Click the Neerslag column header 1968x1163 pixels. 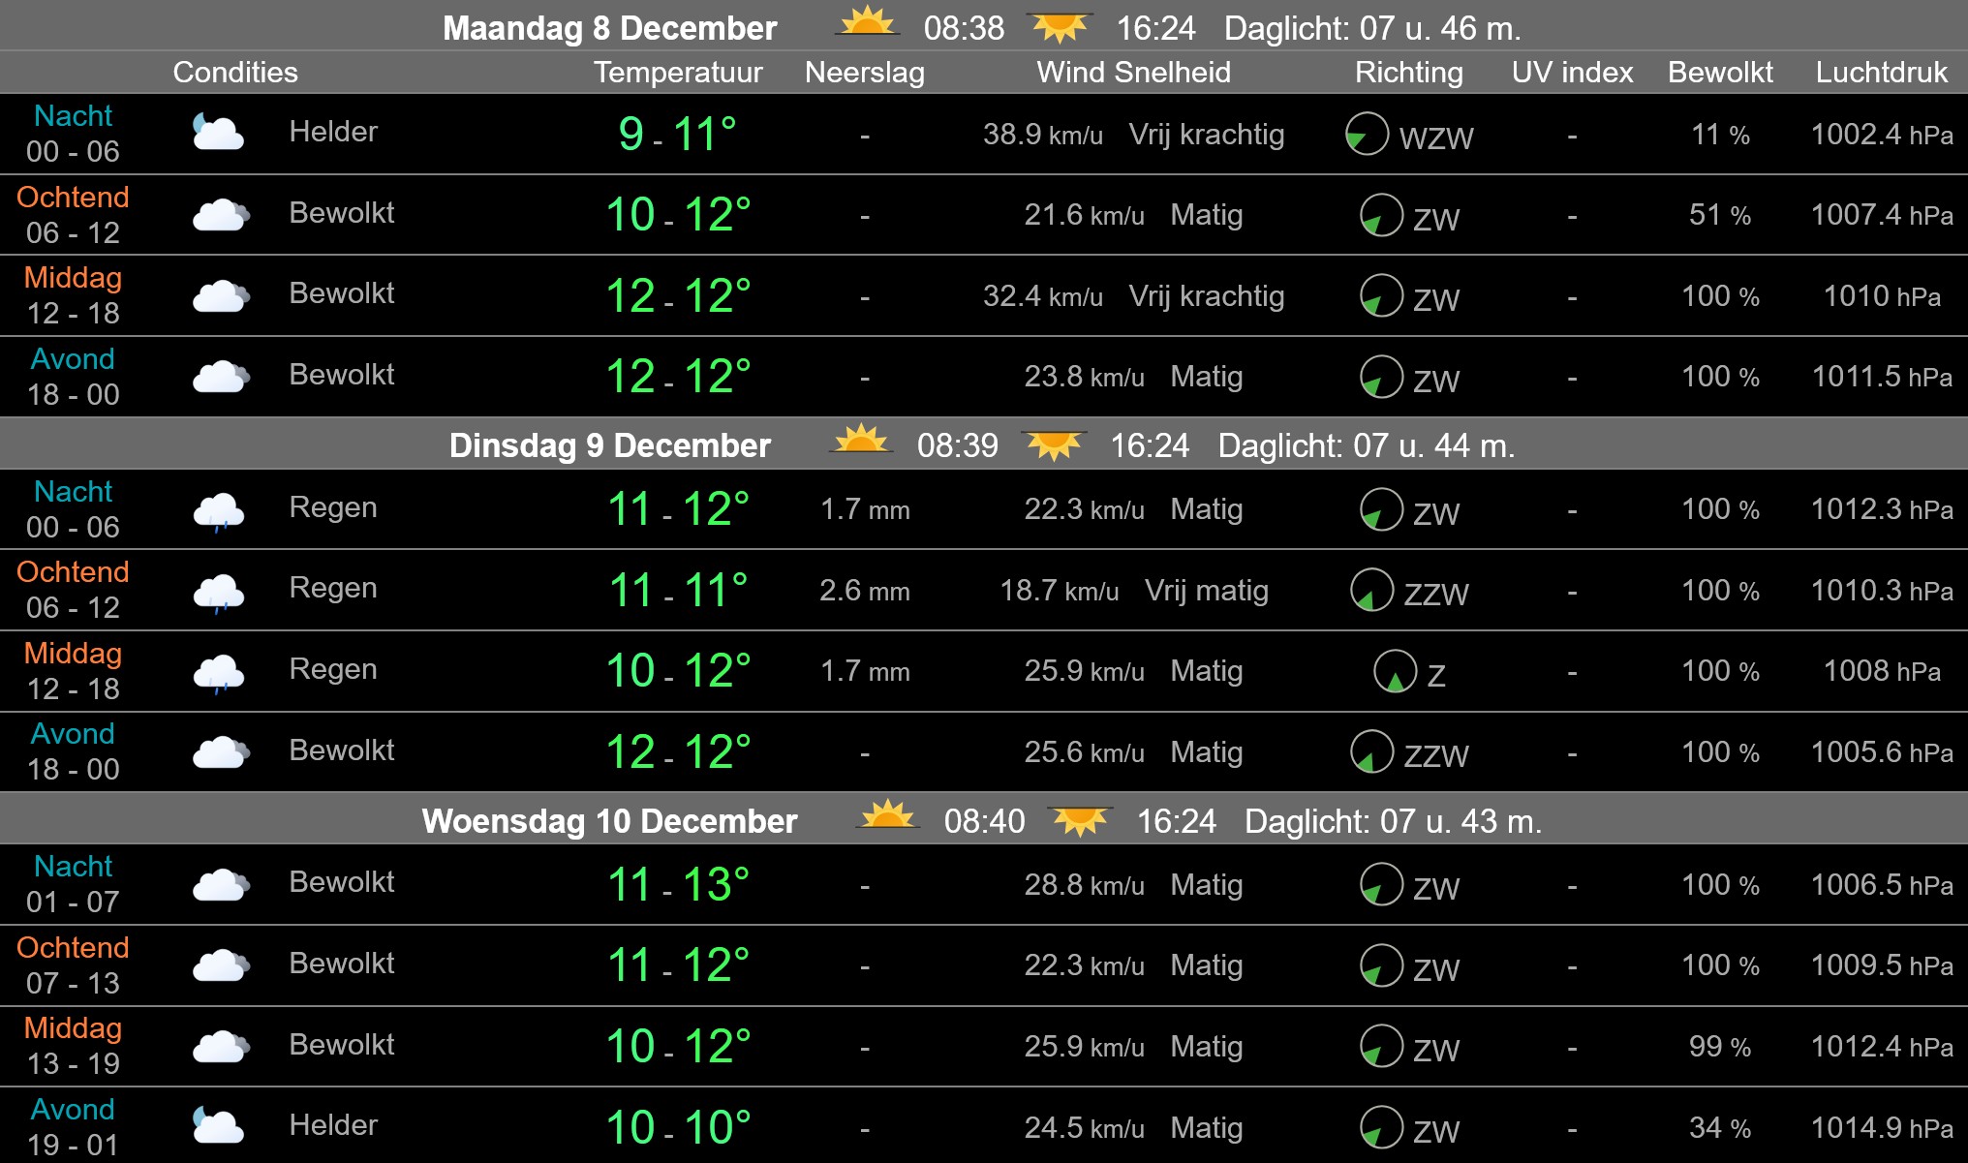[x=865, y=72]
